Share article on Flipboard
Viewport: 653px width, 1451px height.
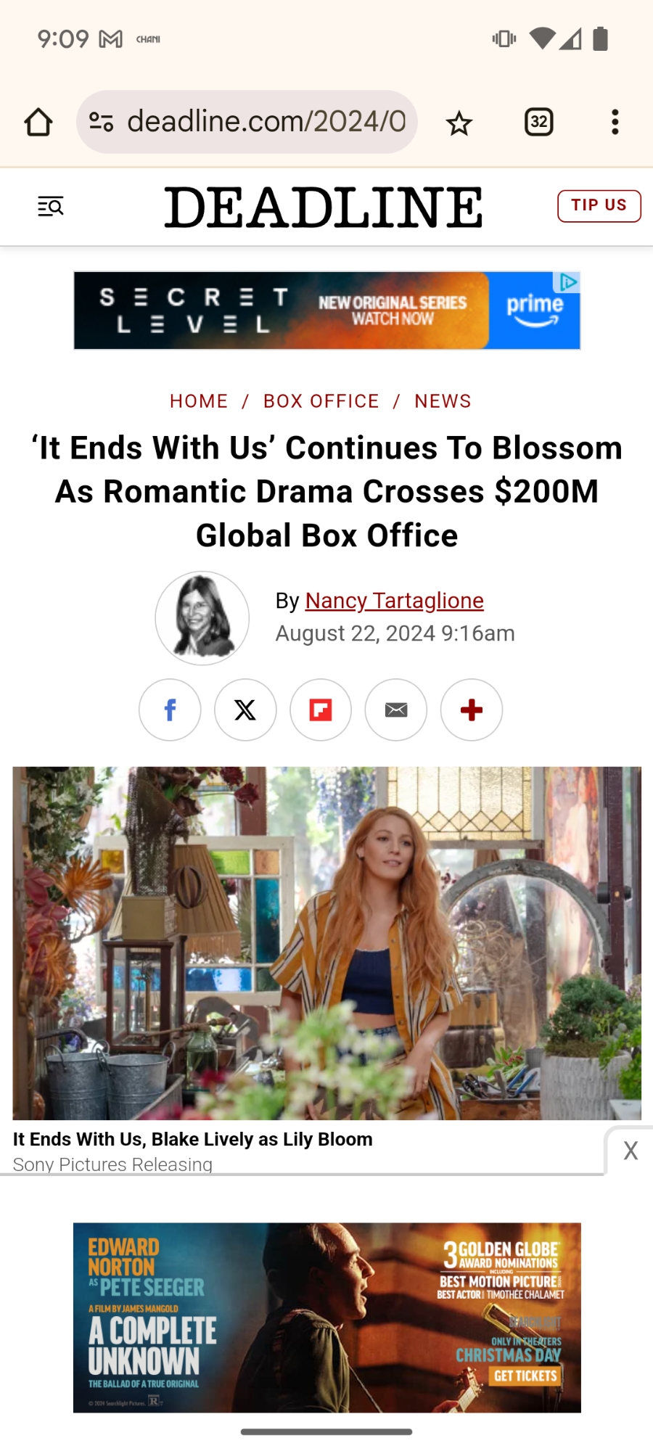pyautogui.click(x=321, y=710)
